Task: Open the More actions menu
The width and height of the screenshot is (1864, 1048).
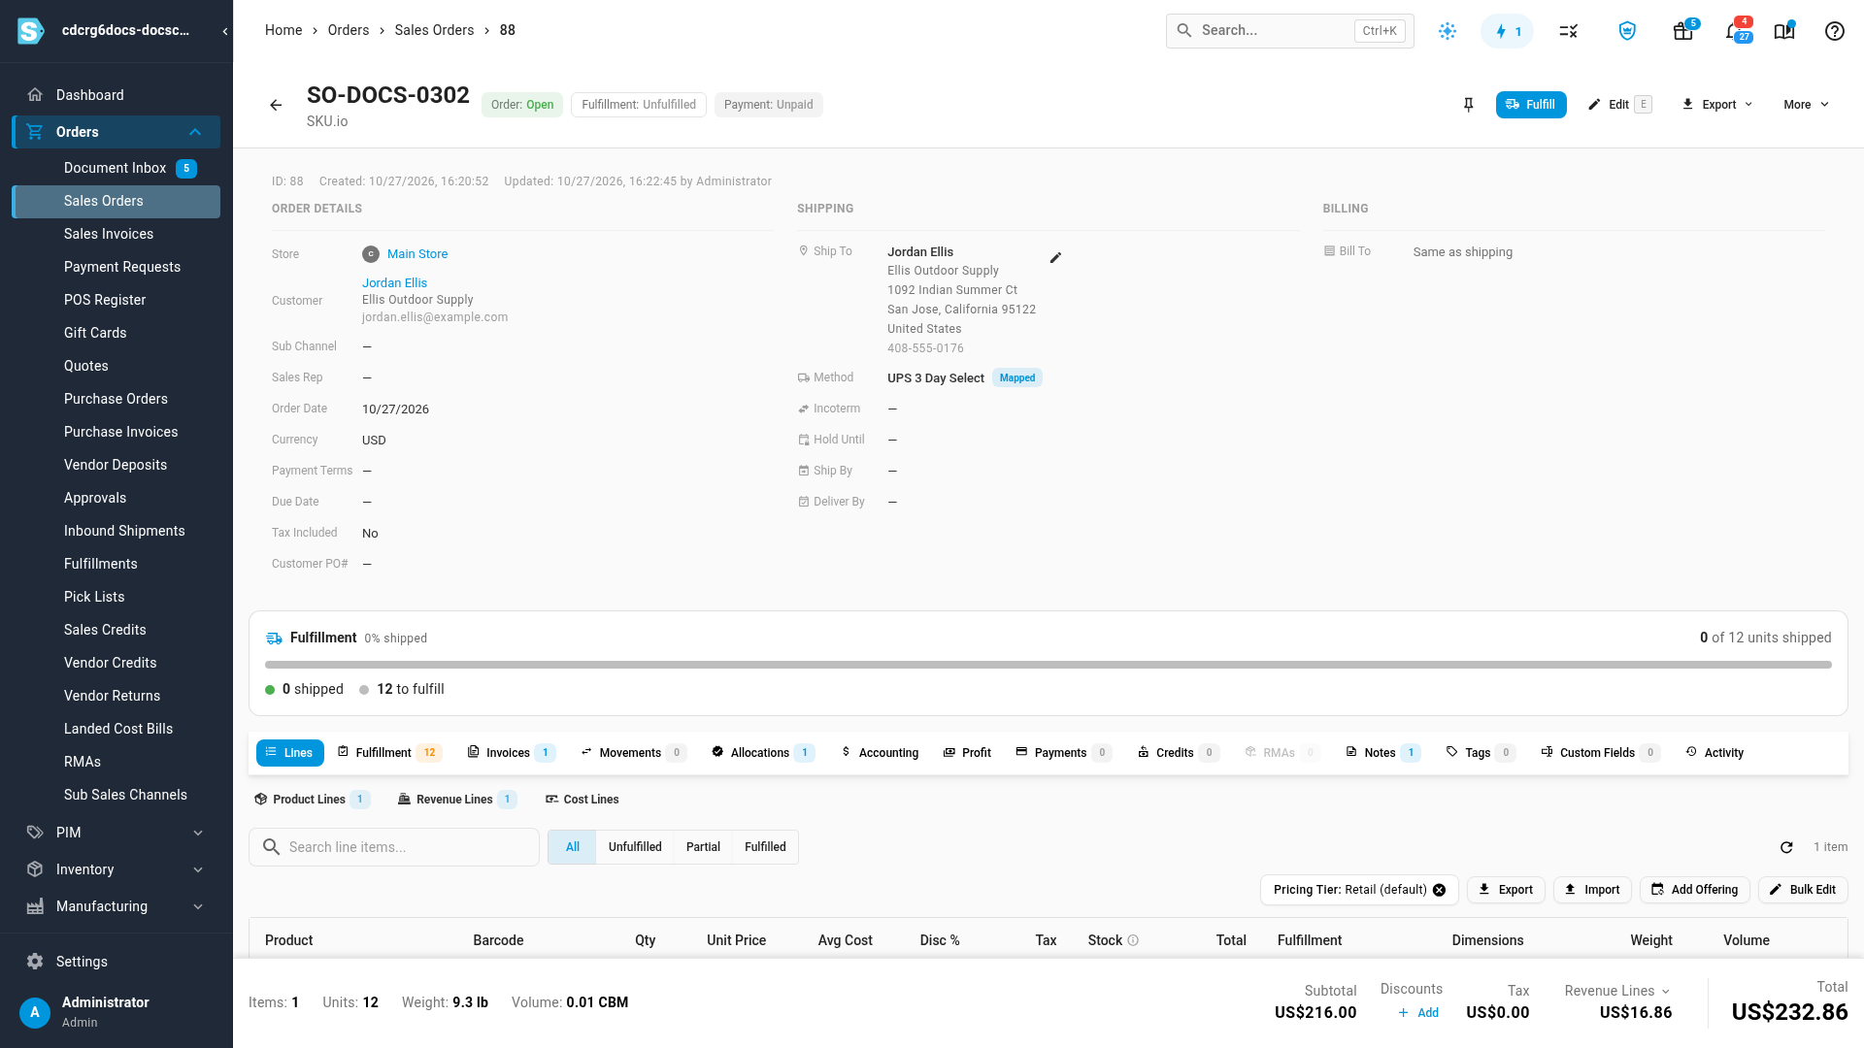Action: point(1806,105)
